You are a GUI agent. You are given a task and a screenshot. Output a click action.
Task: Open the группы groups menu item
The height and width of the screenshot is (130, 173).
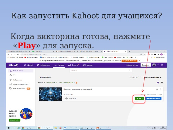coord(88,65)
